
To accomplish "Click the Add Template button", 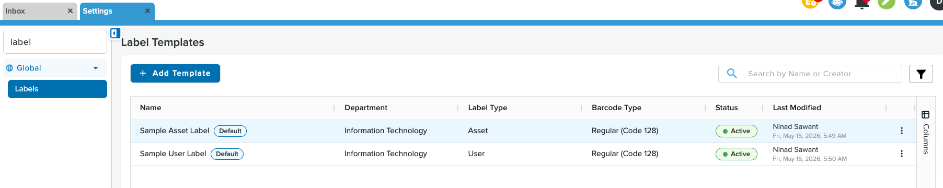I will coord(175,74).
